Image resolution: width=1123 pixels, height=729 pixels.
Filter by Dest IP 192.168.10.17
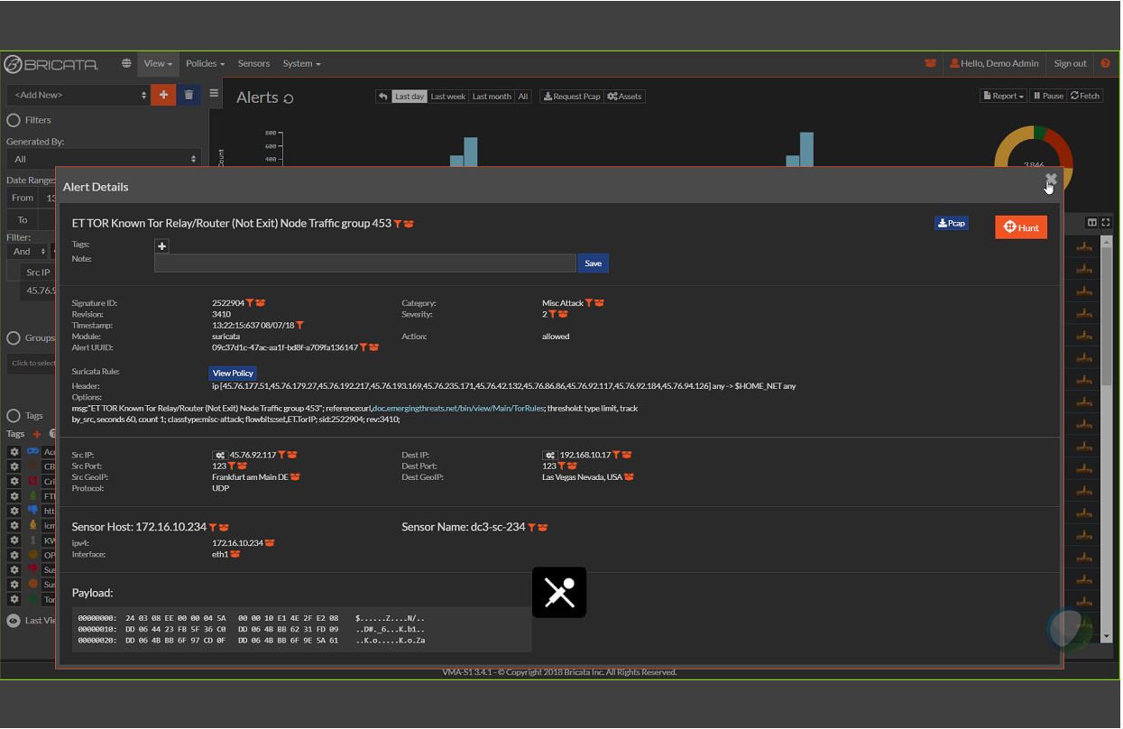(x=616, y=456)
